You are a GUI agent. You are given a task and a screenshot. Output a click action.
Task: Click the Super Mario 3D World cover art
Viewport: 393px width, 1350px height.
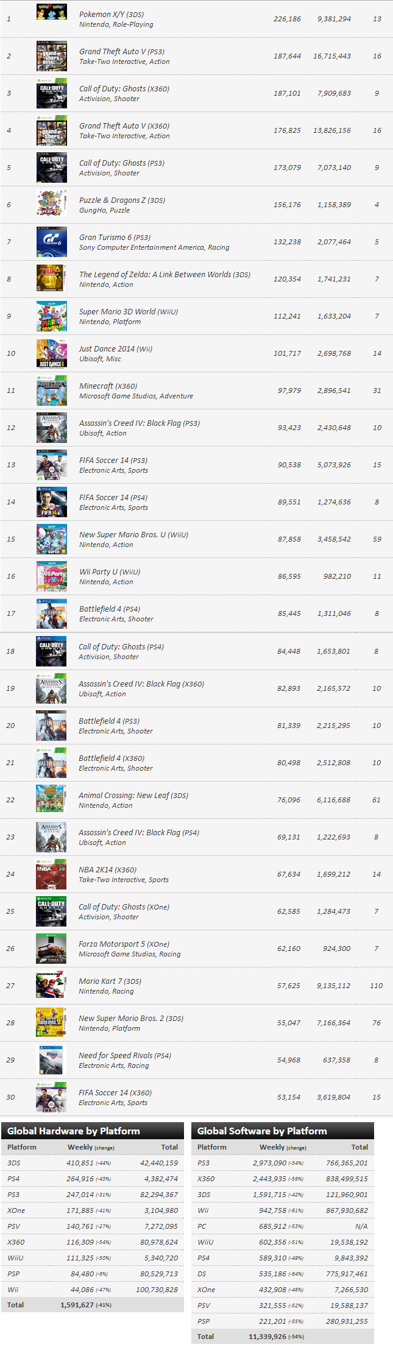point(51,316)
